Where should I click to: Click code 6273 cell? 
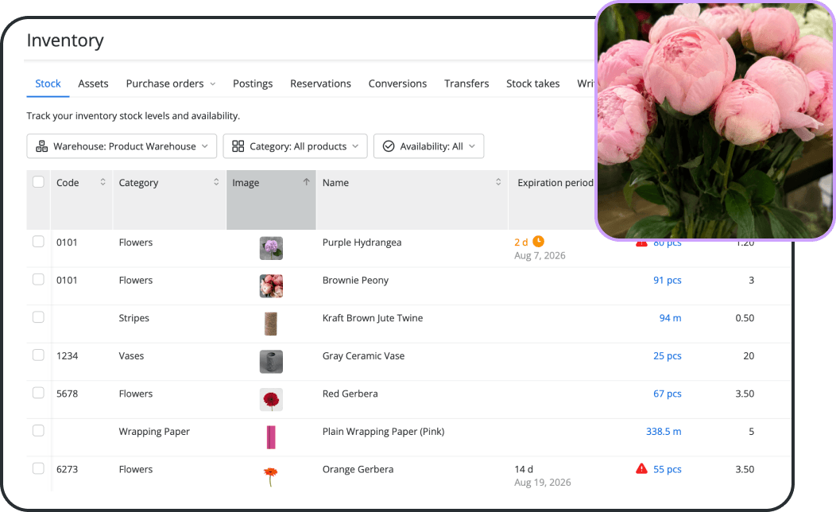(68, 469)
